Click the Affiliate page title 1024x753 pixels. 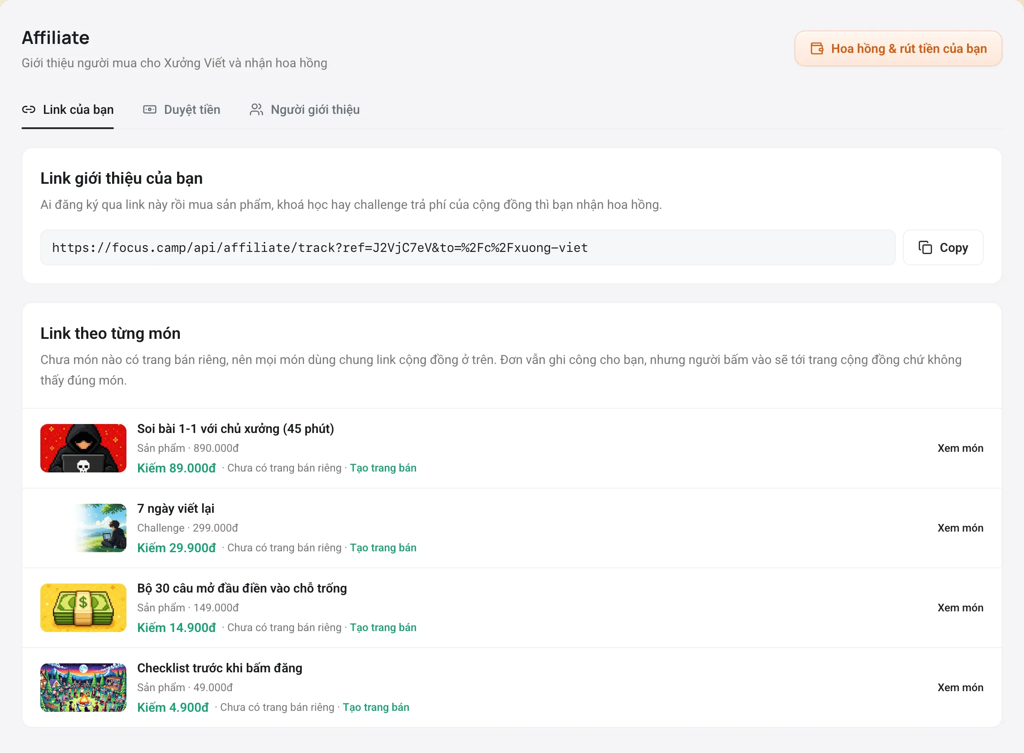[56, 37]
